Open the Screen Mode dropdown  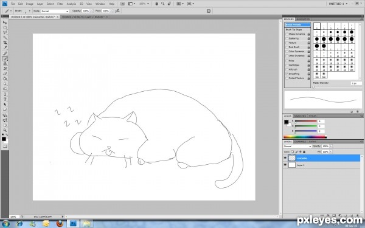coord(190,4)
